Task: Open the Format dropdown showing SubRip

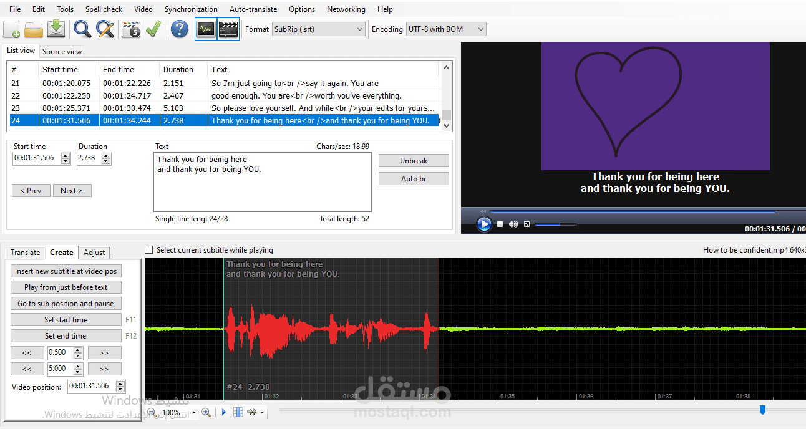Action: (x=359, y=29)
